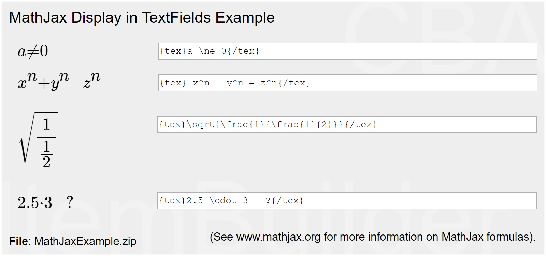Focus the x^n + y^n = z^n text field

(x=347, y=83)
